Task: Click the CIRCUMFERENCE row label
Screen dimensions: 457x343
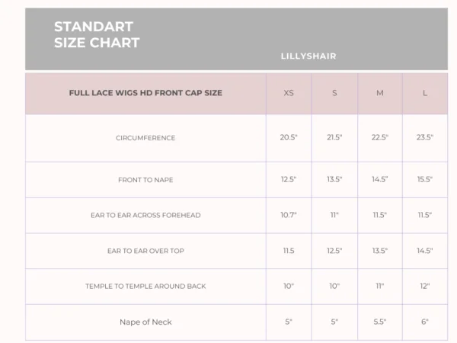Action: coord(145,138)
